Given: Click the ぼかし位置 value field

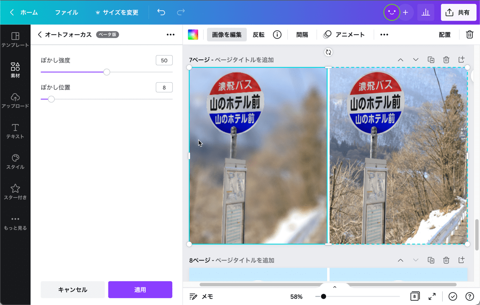Looking at the screenshot, I should pyautogui.click(x=164, y=87).
